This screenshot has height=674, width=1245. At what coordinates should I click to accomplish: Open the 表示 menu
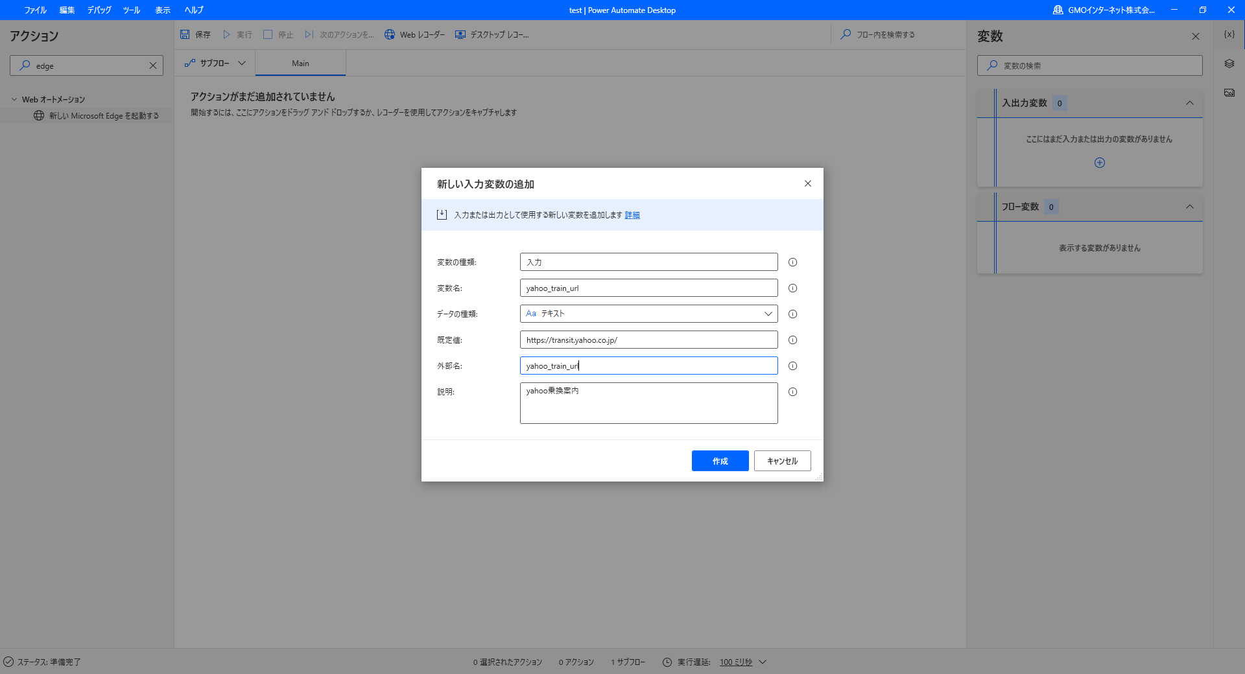[x=163, y=10]
